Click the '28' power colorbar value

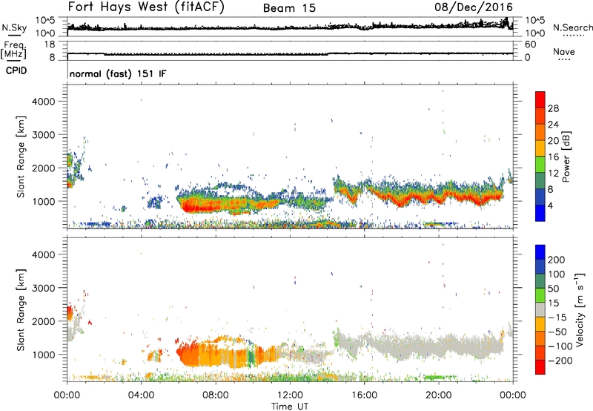tap(553, 108)
